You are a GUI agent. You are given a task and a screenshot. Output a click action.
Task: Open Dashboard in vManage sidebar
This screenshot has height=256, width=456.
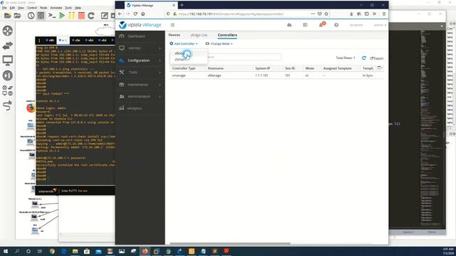(x=140, y=36)
